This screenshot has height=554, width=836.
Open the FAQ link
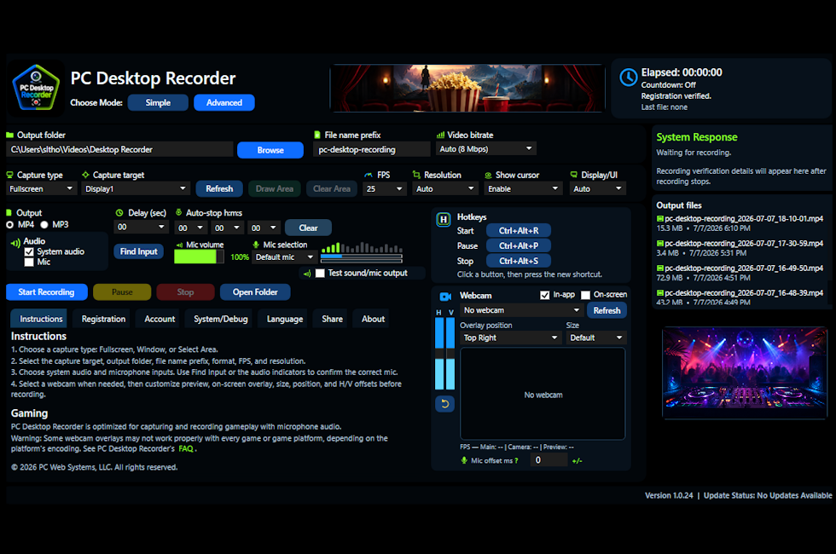(x=186, y=449)
